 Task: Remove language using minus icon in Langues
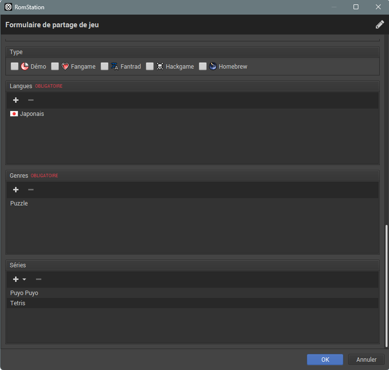31,100
